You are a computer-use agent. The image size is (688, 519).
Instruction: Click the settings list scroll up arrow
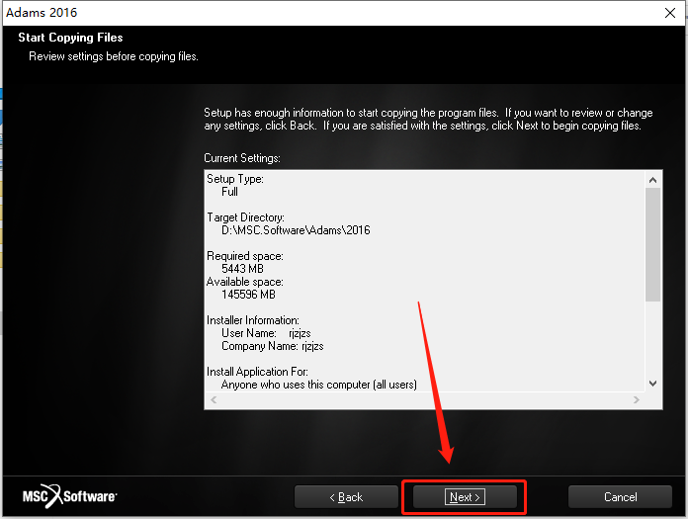(652, 180)
